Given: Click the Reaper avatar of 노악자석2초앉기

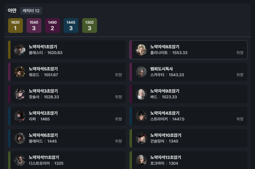Looking at the screenshot, I should (20, 116).
